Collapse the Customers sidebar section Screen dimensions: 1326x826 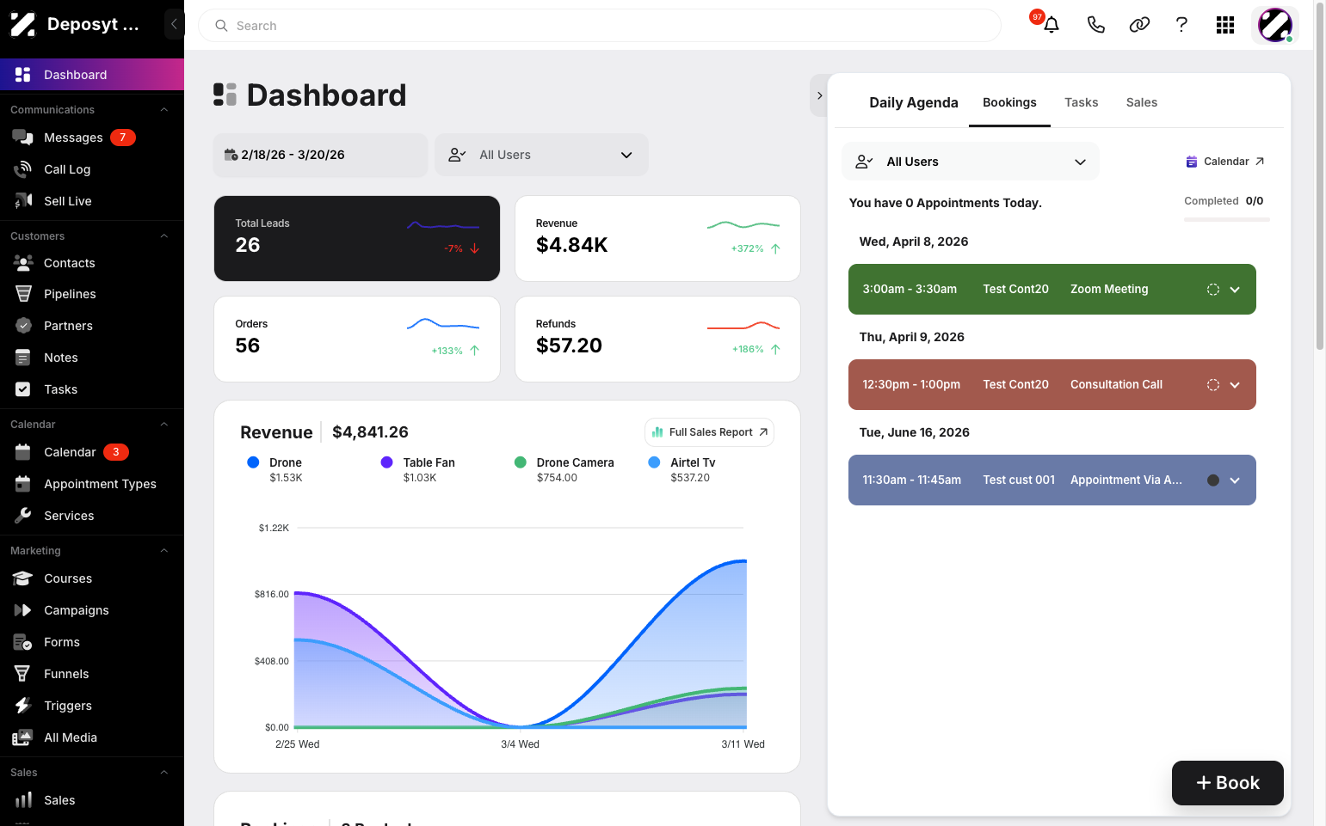163,236
